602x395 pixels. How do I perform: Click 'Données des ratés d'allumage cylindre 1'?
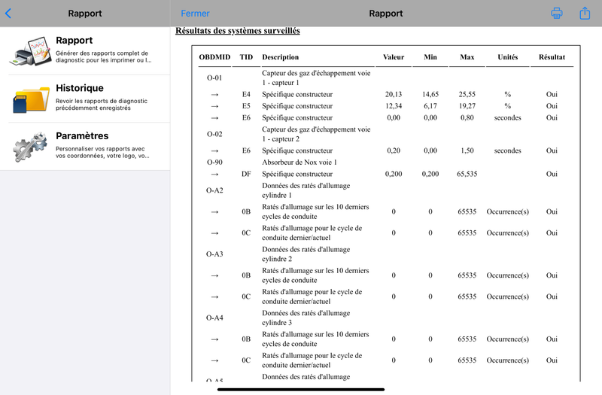306,190
